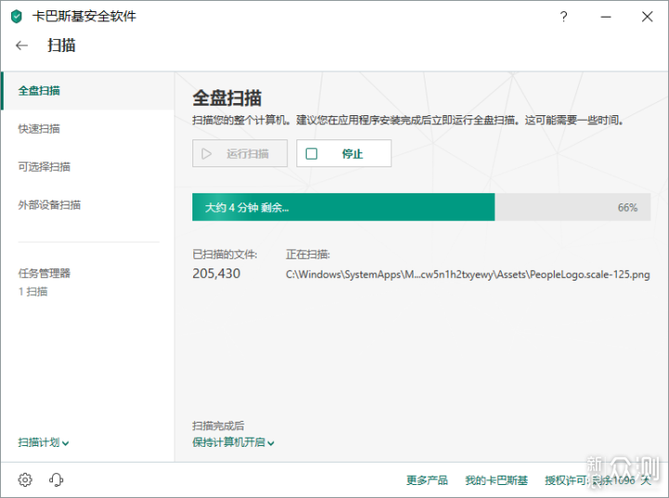Open the help question mark icon
The image size is (669, 498).
[564, 17]
